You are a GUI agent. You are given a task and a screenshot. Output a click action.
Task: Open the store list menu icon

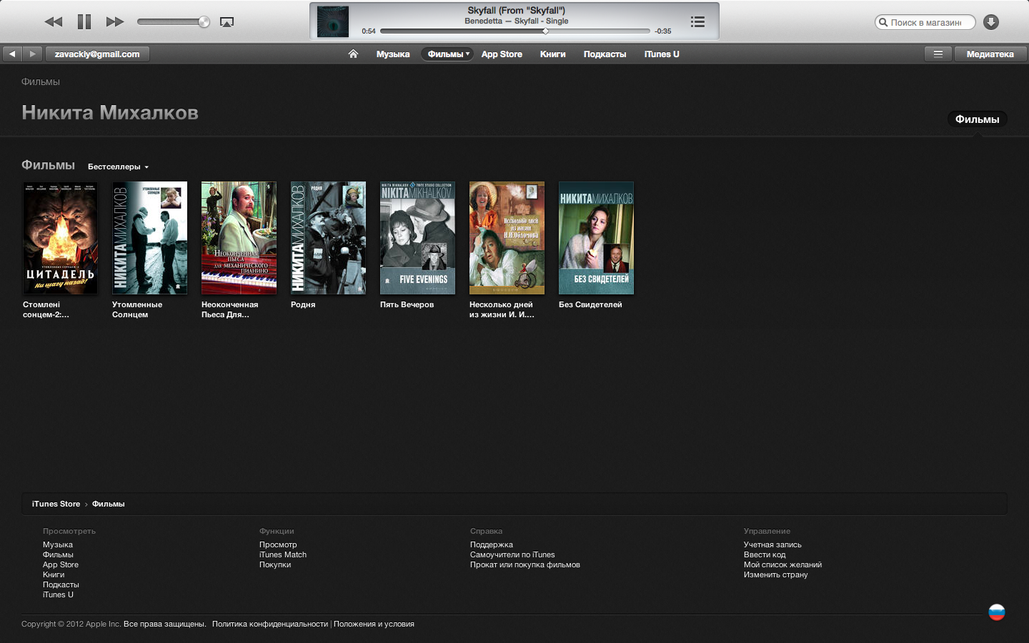[x=938, y=54]
